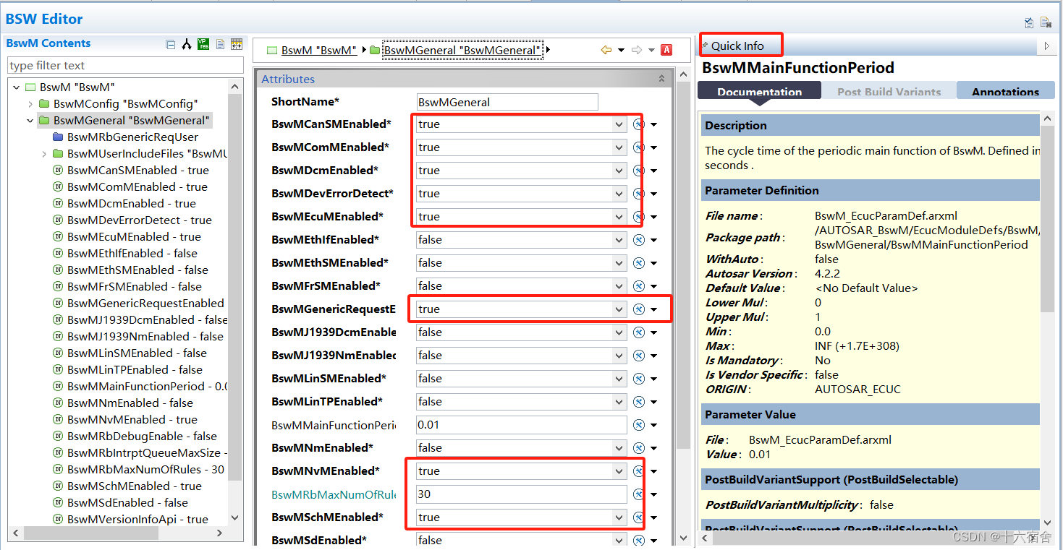The height and width of the screenshot is (550, 1063).
Task: Select BswMVersionInfoApi - true tree item
Action: tap(137, 520)
